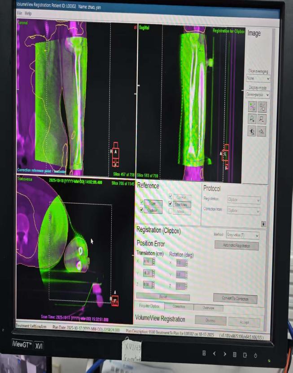This screenshot has height=373, width=293.
Task: Click the Translation Y value field
Action: 146,273
